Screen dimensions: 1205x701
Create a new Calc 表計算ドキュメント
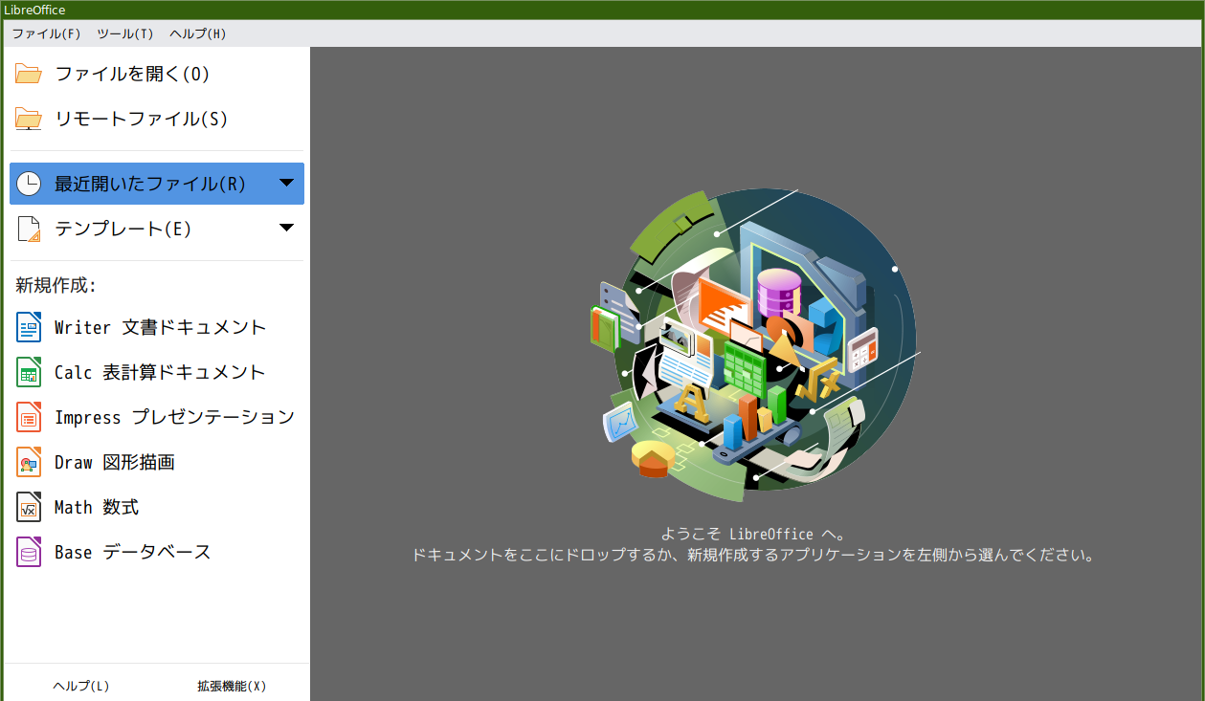coord(156,372)
